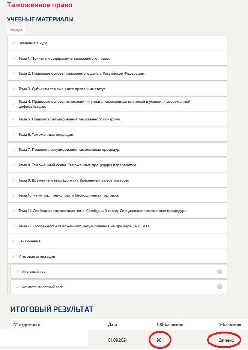Click checkmark icon beside Итоговая аттестация
Viewport: 248px width, 350px height.
(x=14, y=257)
